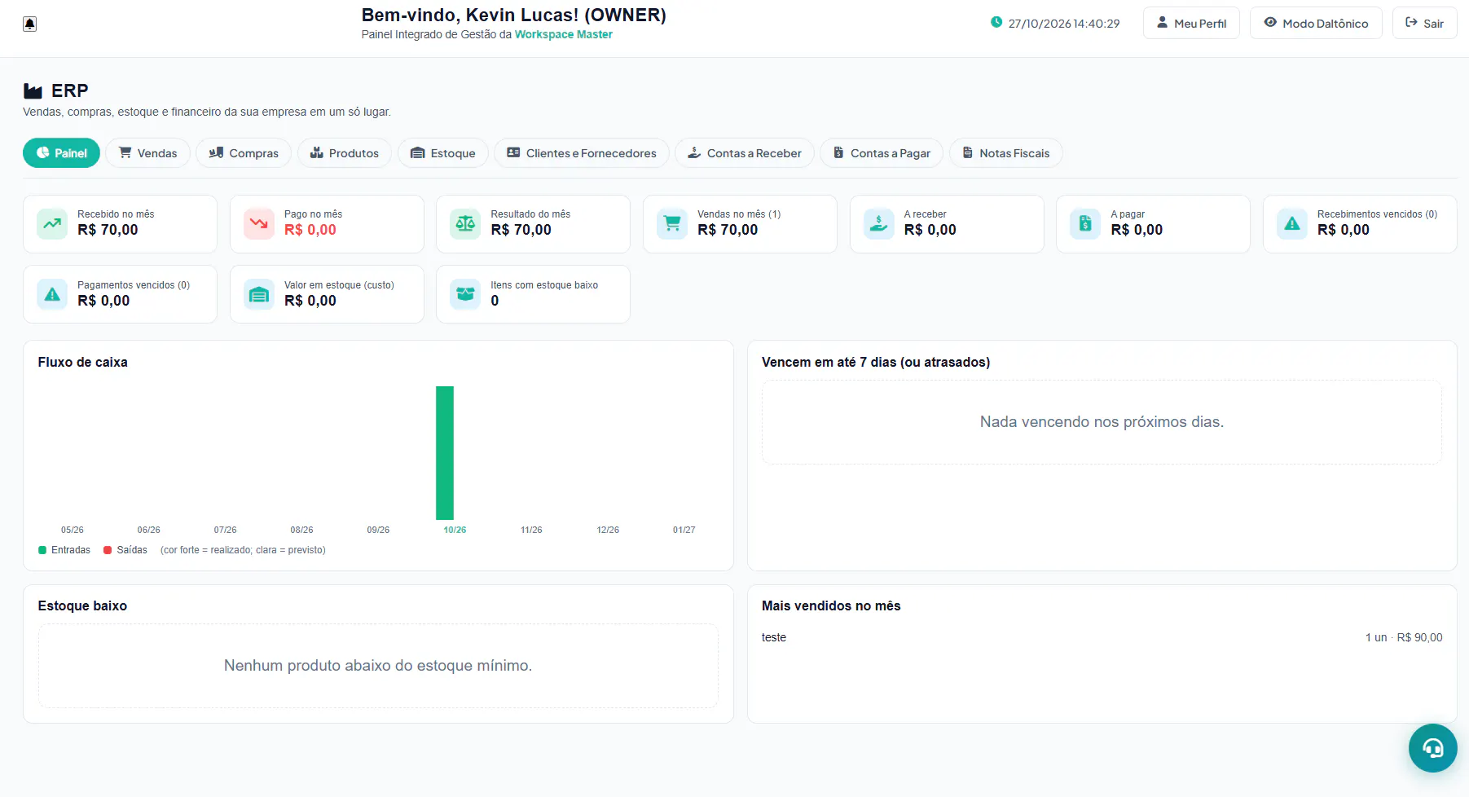This screenshot has width=1469, height=797.
Task: Click the 01/27 month label on chart
Action: pyautogui.click(x=684, y=530)
